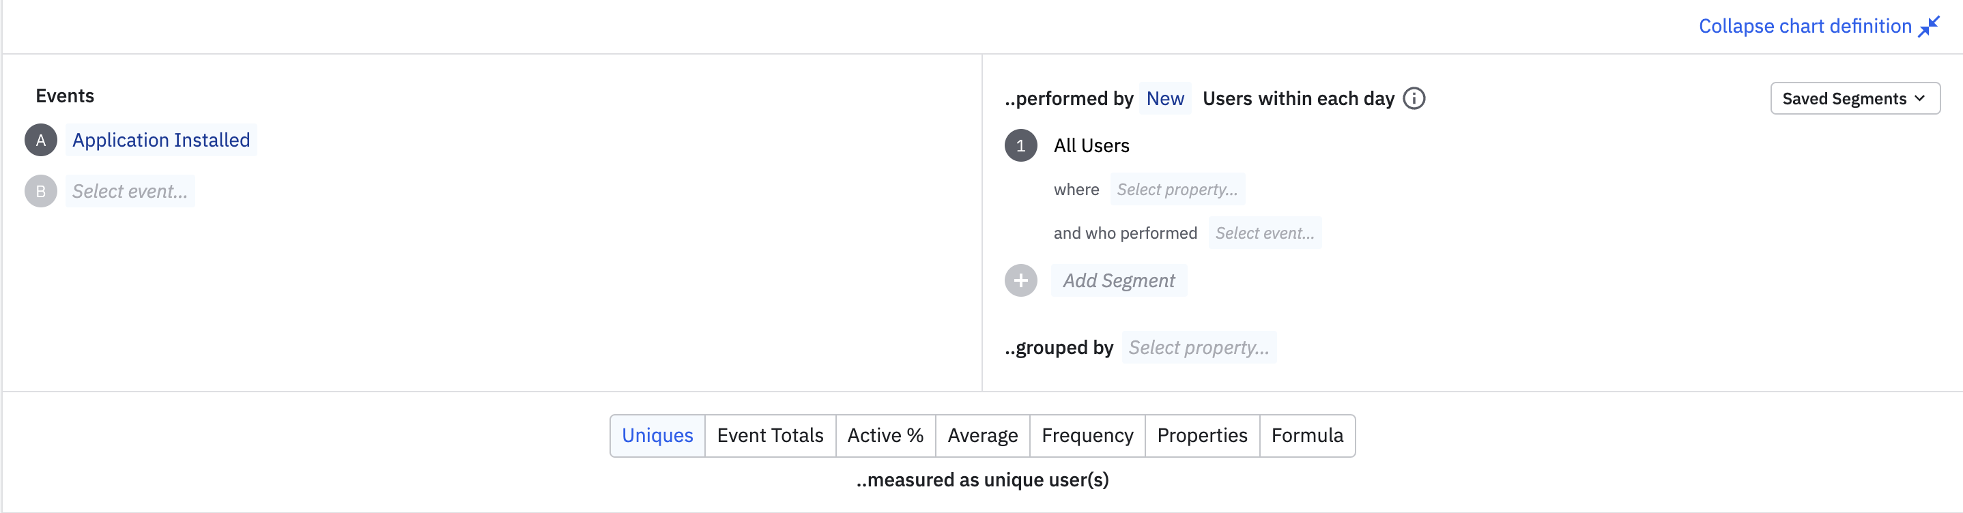Select the Average measurement tab
The height and width of the screenshot is (513, 1963).
(x=982, y=435)
